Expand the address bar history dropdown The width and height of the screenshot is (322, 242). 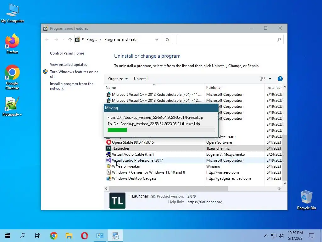coord(157,39)
